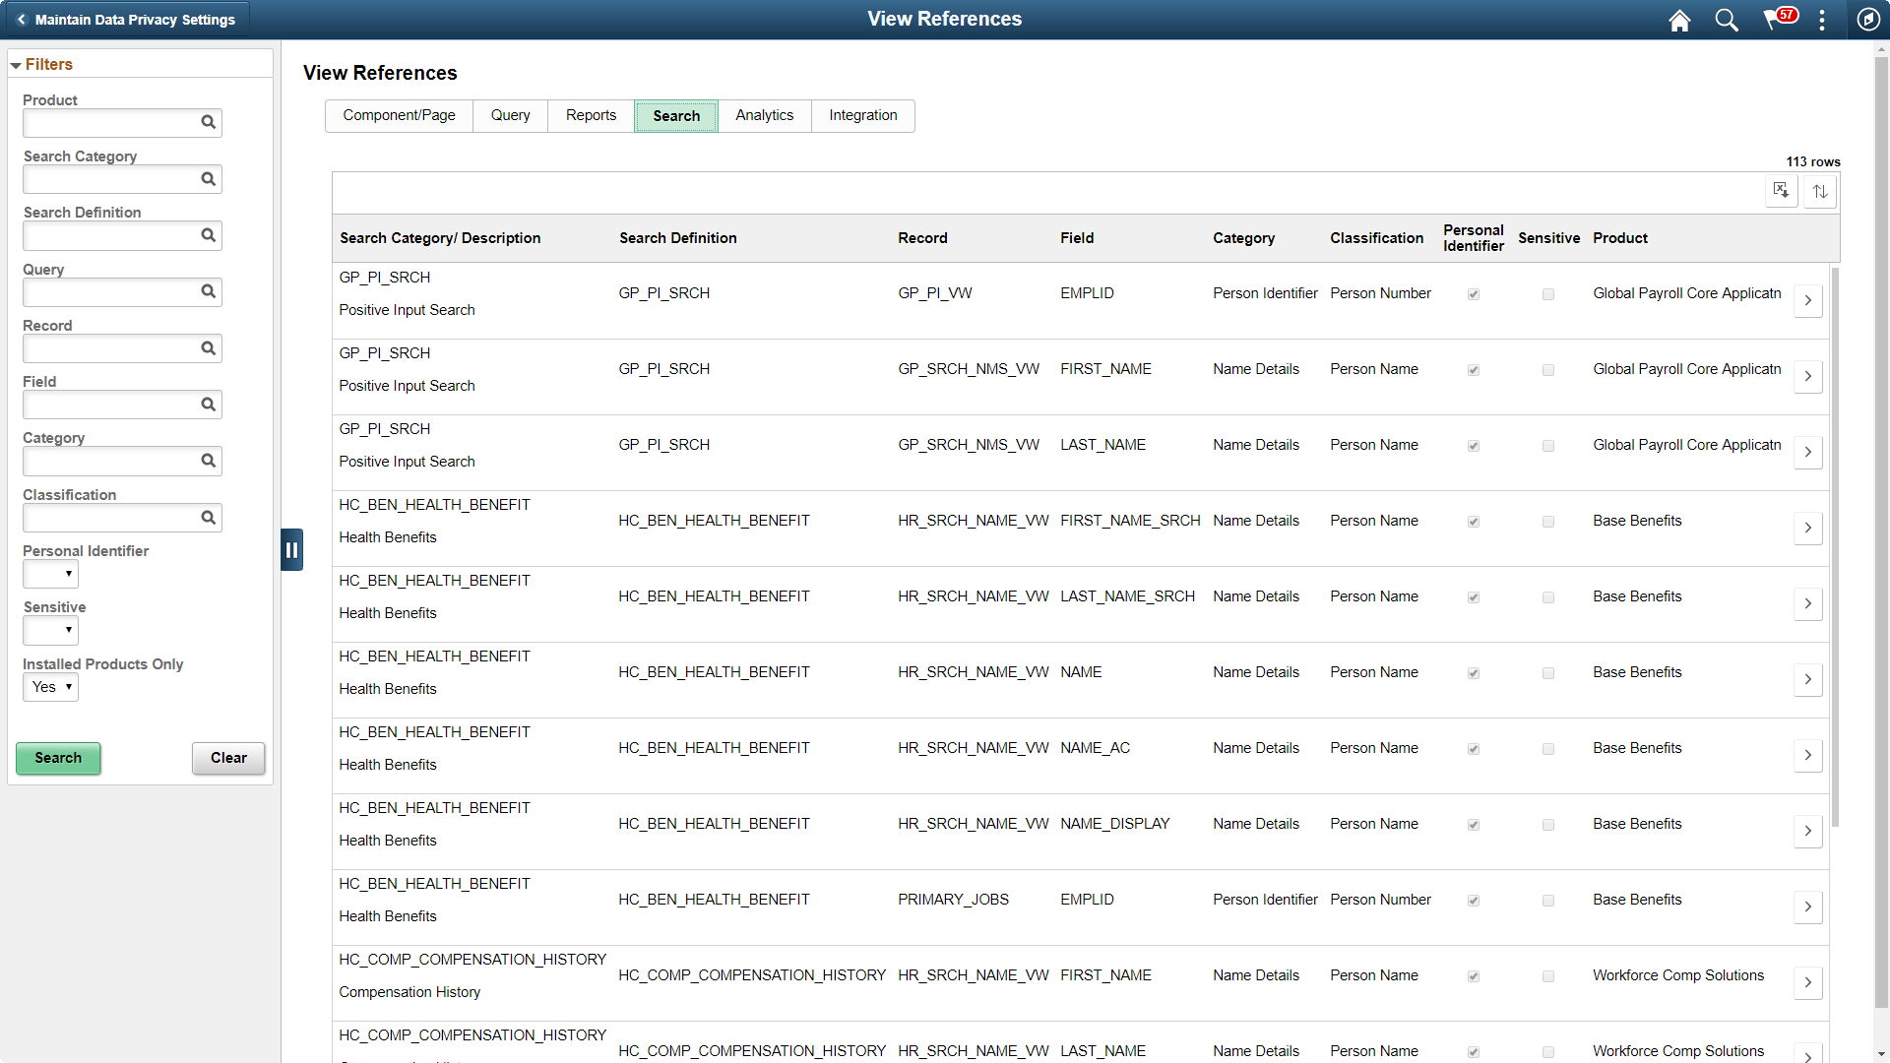View notifications via the flag icon
This screenshot has height=1063, width=1890.
pyautogui.click(x=1775, y=20)
